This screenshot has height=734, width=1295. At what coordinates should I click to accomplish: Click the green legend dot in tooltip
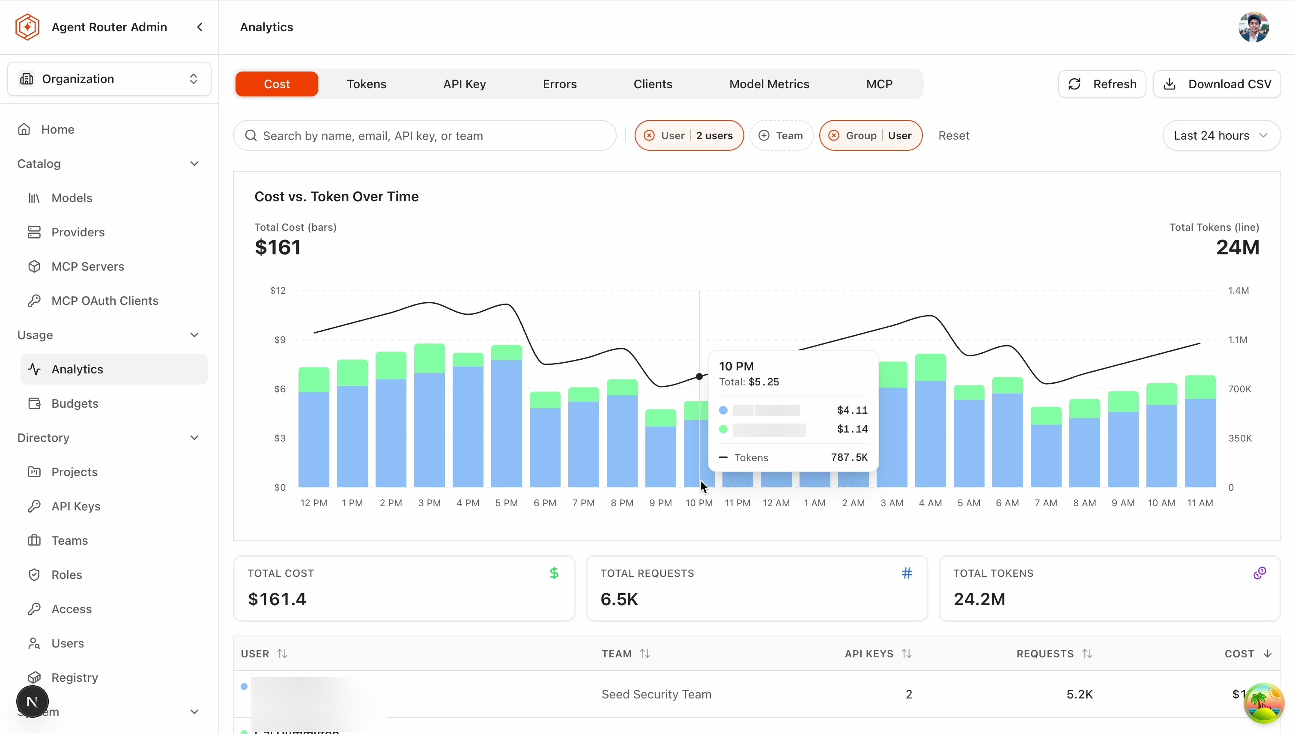pos(723,430)
